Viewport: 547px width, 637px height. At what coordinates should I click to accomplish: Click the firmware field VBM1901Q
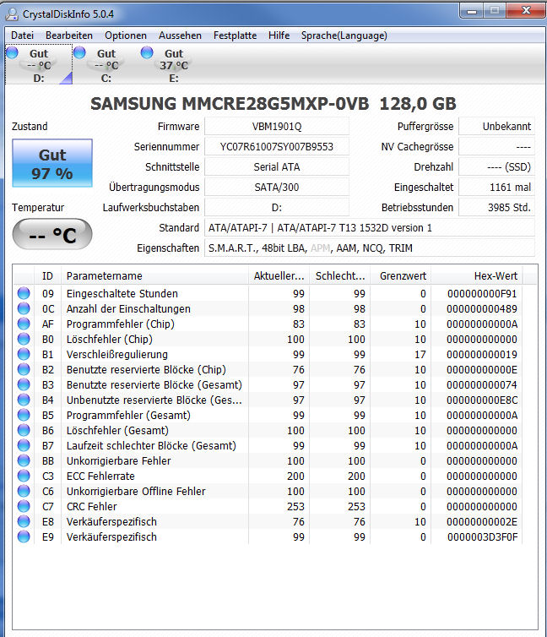pyautogui.click(x=277, y=127)
